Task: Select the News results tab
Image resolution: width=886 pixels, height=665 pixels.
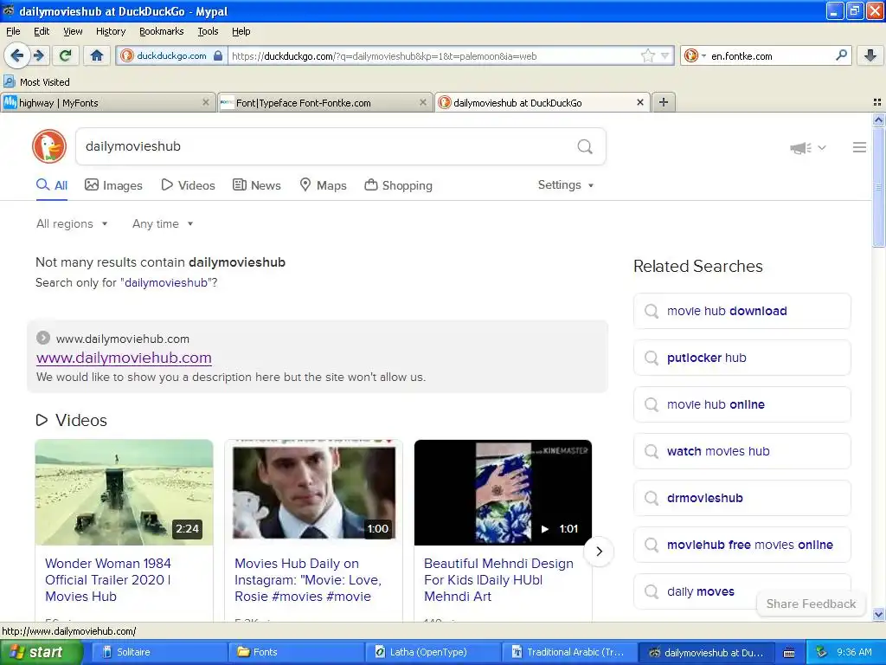Action: pyautogui.click(x=257, y=185)
